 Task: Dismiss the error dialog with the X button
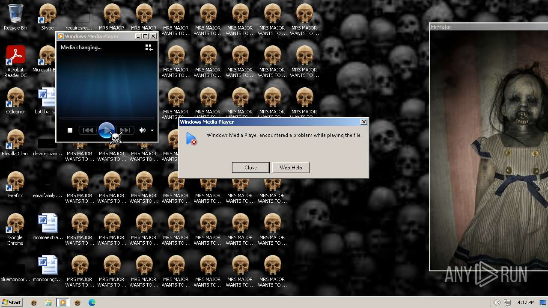coord(364,122)
